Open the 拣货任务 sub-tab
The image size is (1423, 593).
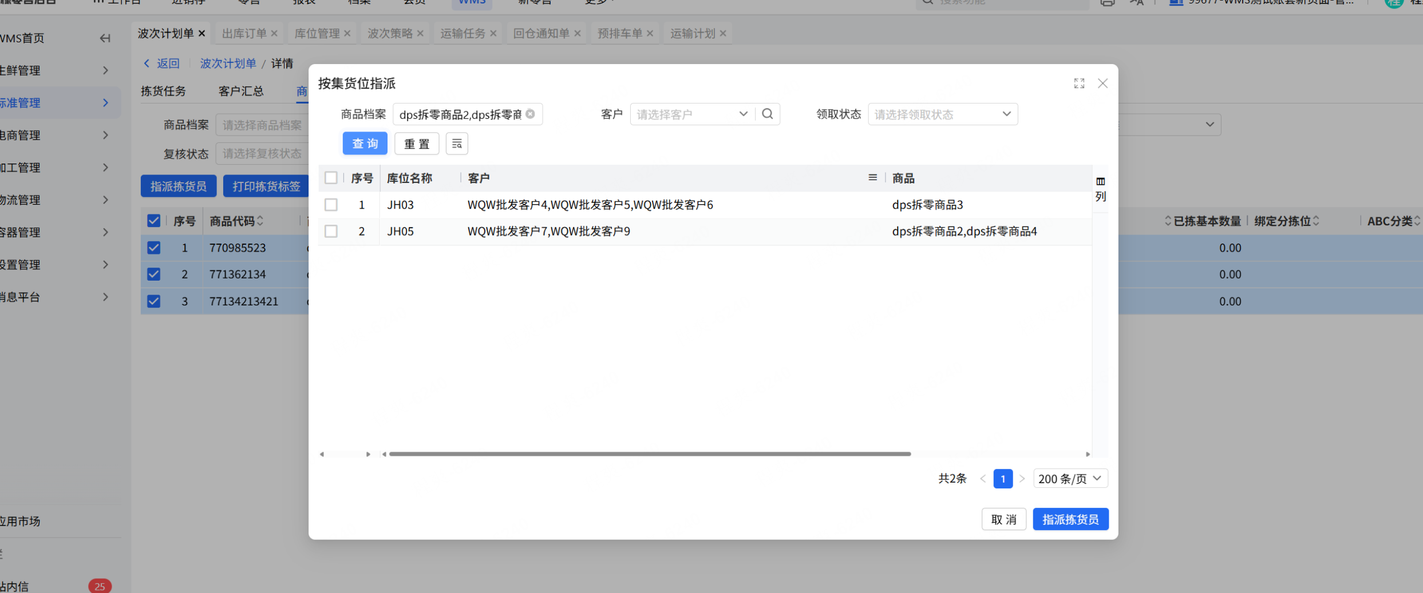tap(164, 91)
